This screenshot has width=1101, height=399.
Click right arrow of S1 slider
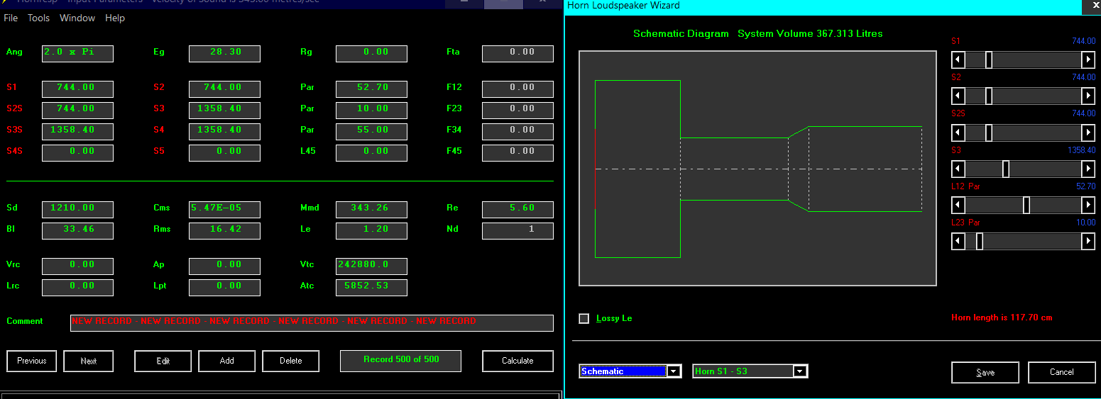coord(1088,60)
